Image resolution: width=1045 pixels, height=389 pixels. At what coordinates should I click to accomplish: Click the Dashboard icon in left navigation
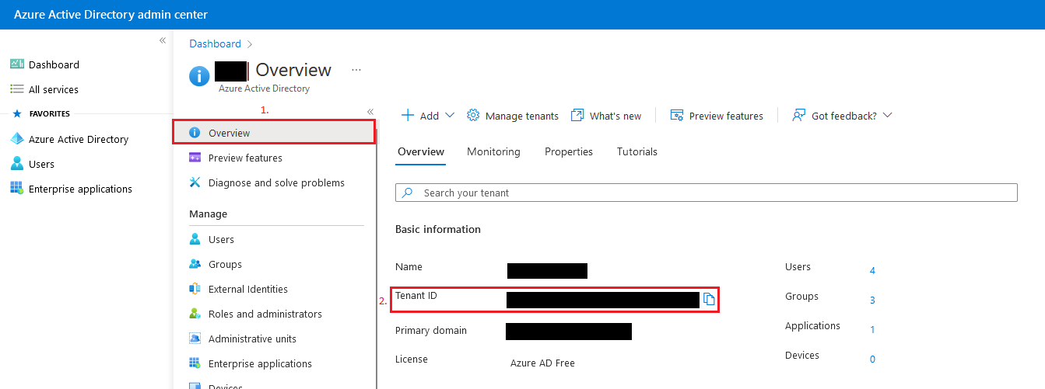17,64
